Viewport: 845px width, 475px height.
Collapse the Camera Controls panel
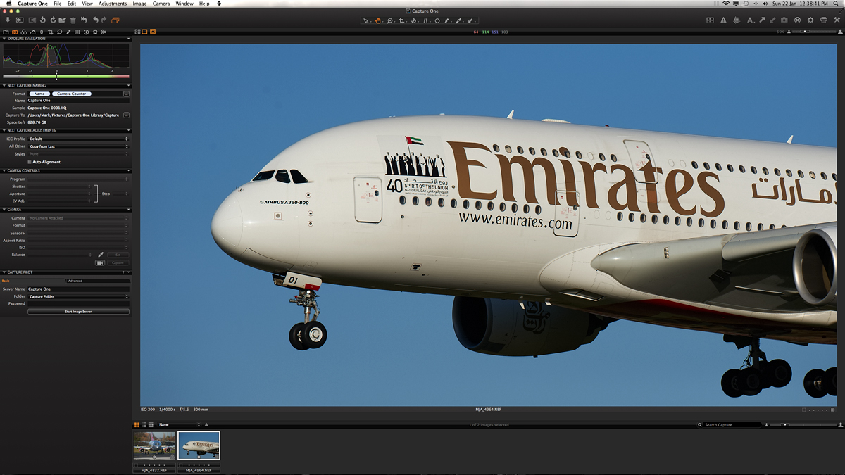(4, 170)
